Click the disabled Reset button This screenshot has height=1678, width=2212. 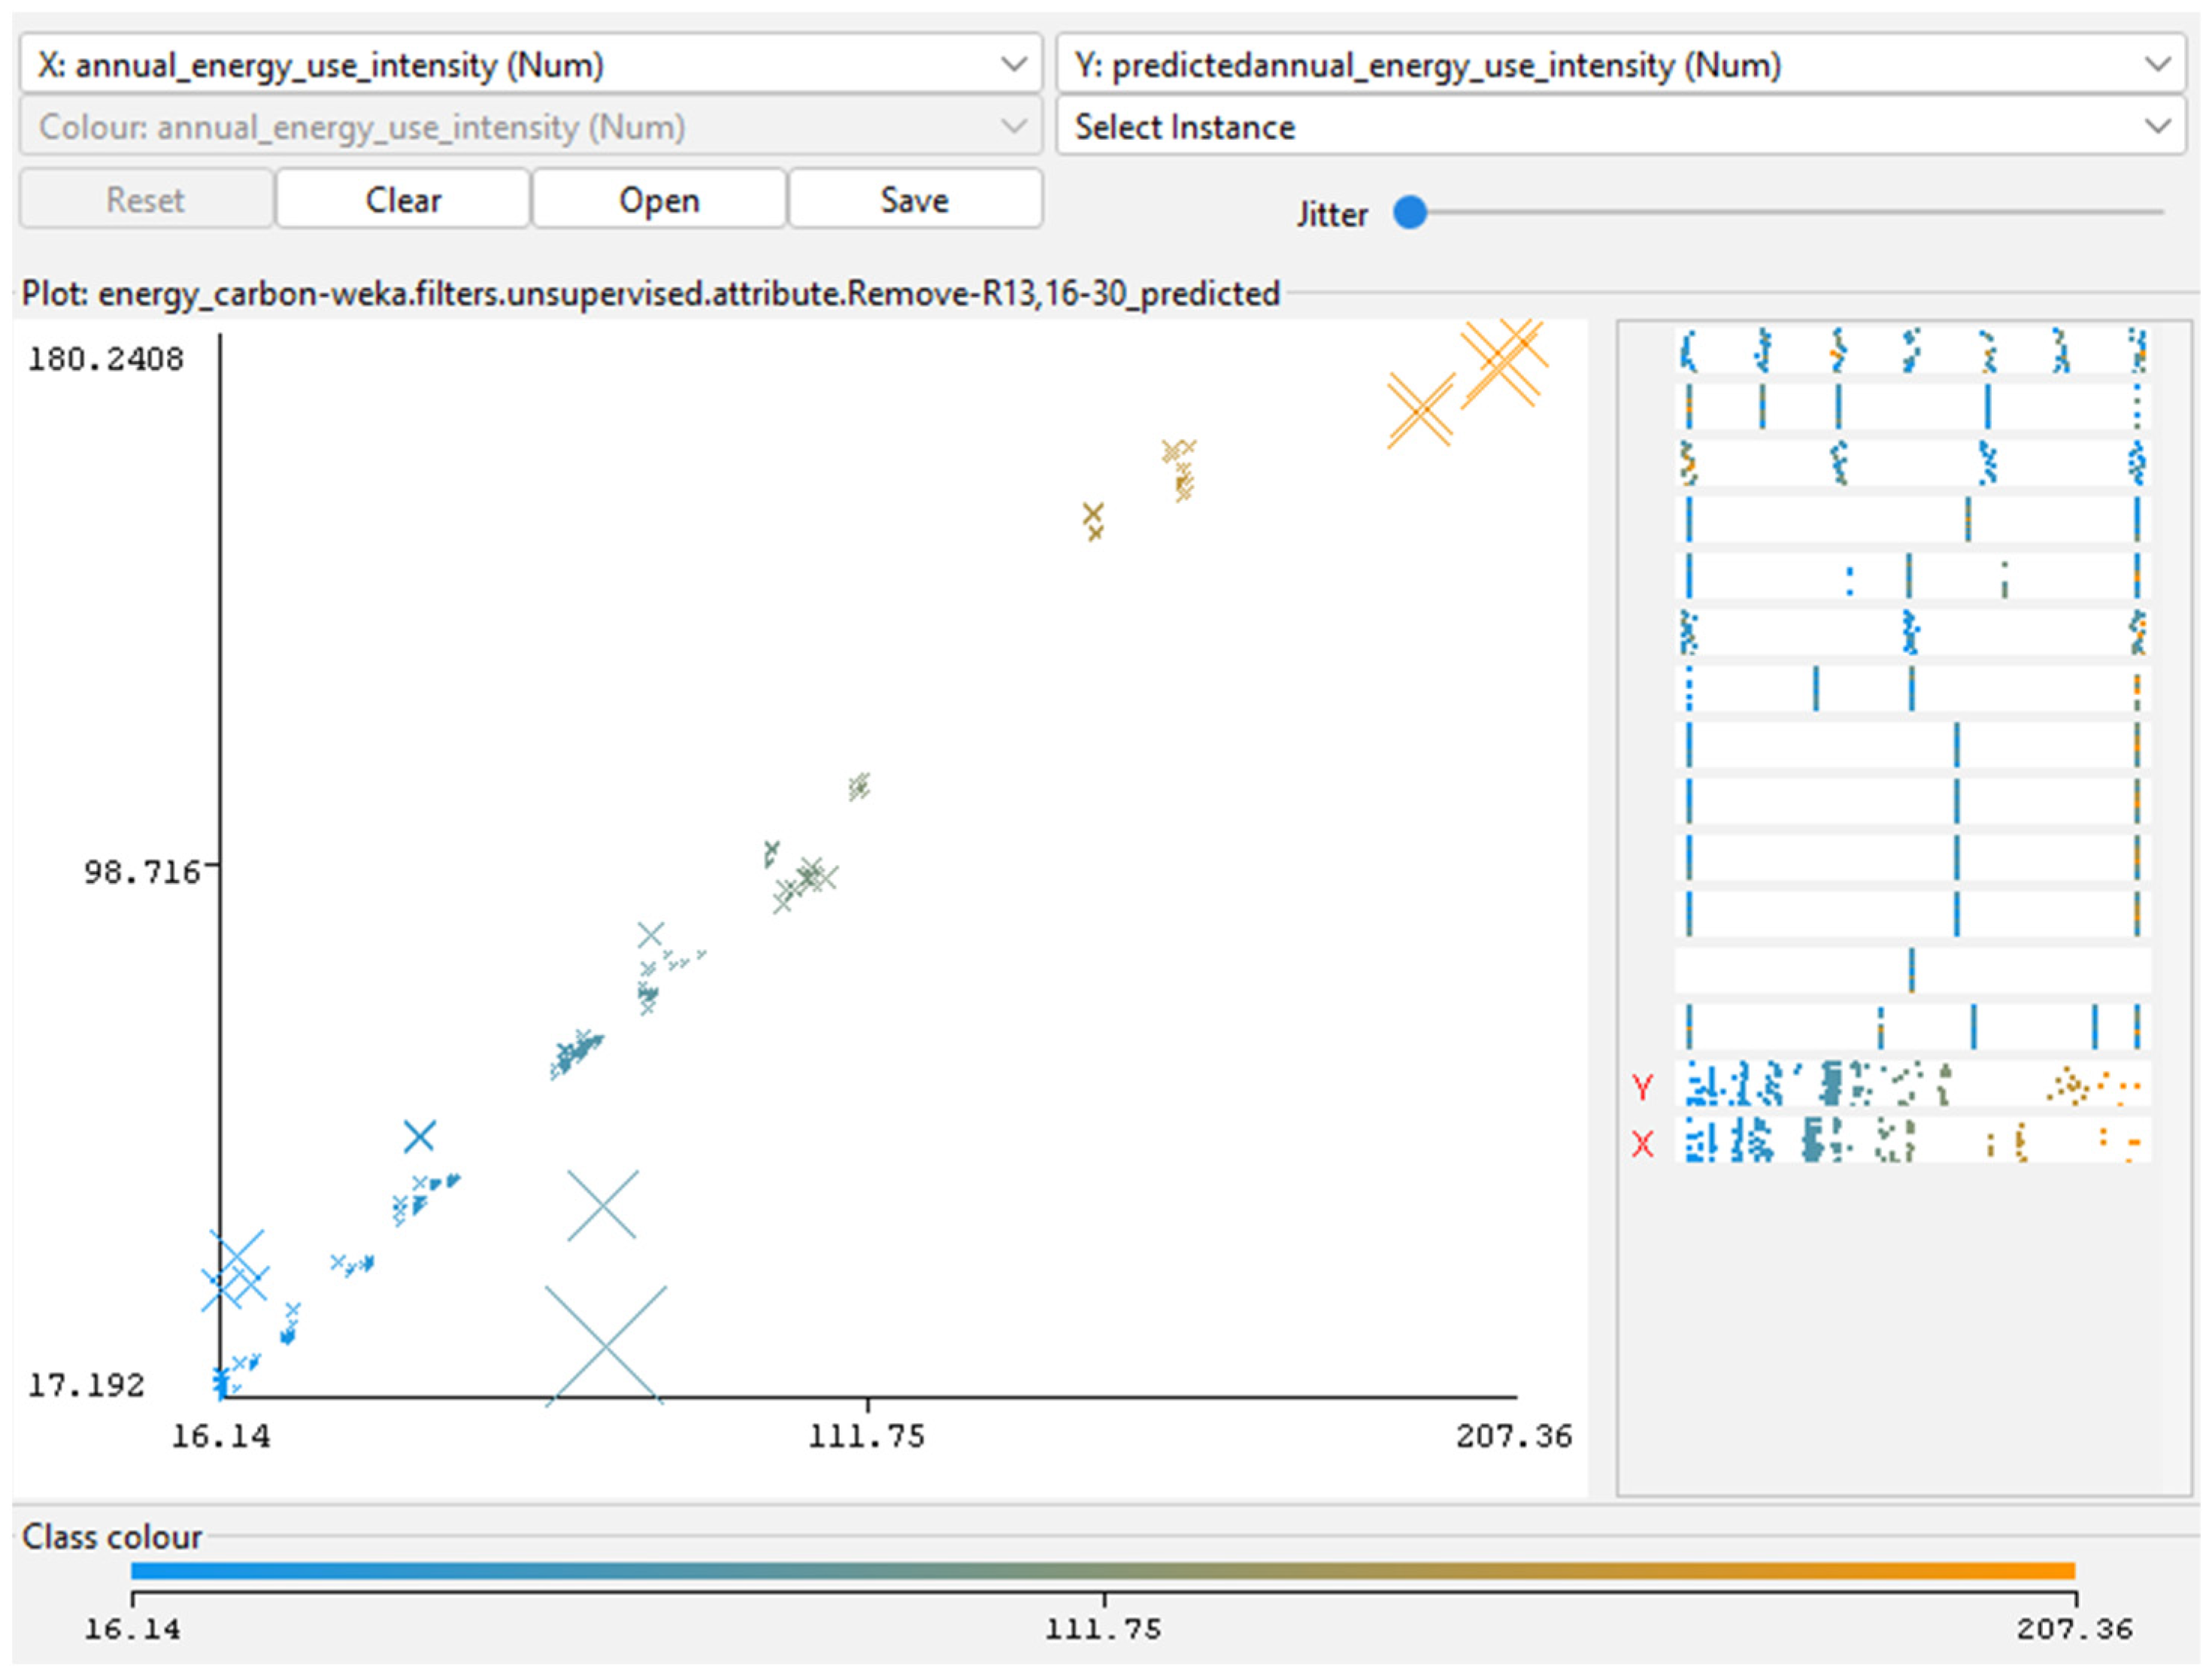pos(146,199)
